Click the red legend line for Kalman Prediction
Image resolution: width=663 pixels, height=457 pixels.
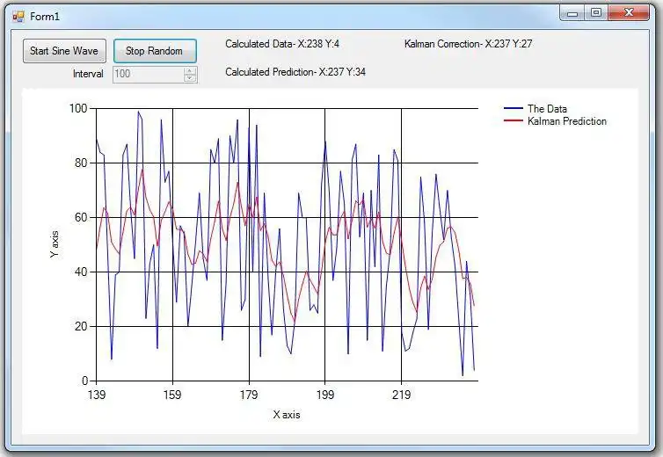click(514, 121)
